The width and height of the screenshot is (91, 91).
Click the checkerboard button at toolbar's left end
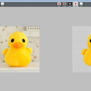pyautogui.click(x=3, y=4)
